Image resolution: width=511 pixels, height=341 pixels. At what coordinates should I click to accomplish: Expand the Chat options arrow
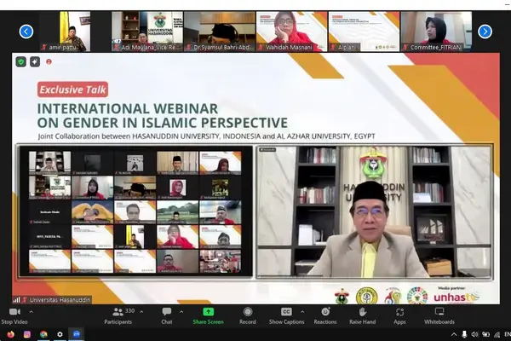pyautogui.click(x=181, y=312)
